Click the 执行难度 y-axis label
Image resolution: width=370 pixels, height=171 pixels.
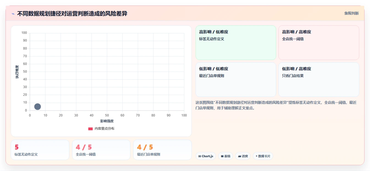[17, 72]
